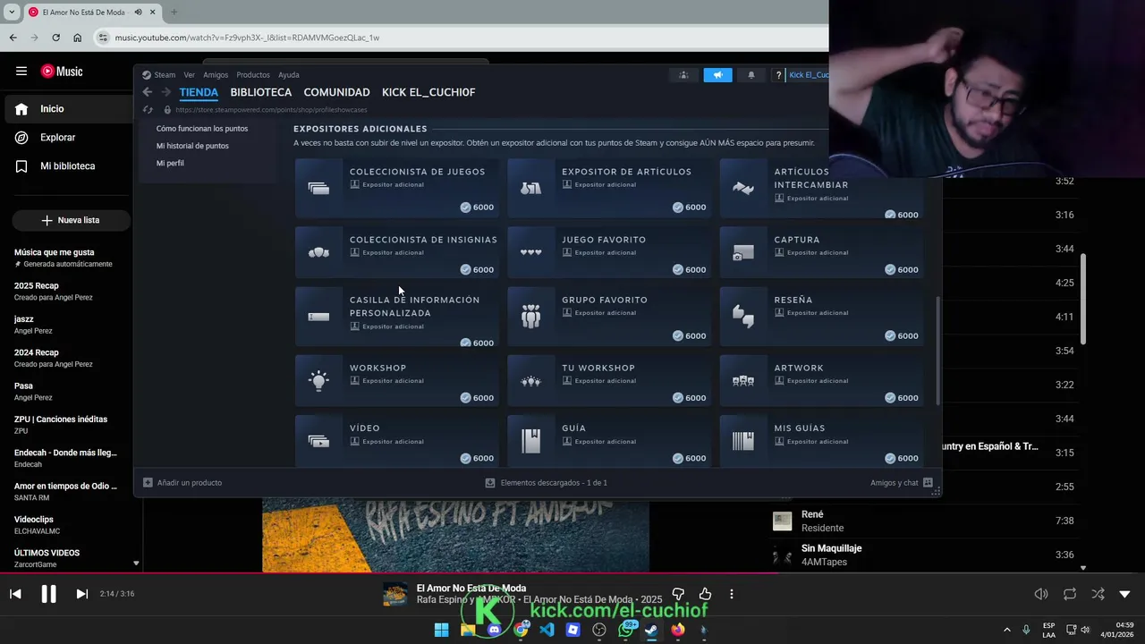The width and height of the screenshot is (1145, 644).
Task: Open Visual Studio Code from taskbar
Action: coord(547,630)
